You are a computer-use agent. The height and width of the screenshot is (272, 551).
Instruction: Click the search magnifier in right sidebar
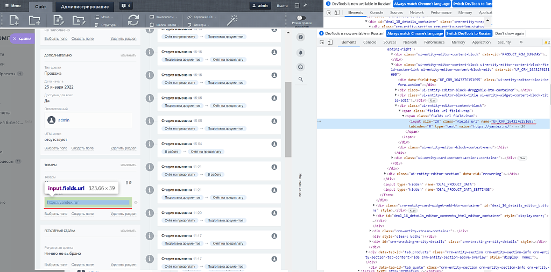(x=300, y=80)
